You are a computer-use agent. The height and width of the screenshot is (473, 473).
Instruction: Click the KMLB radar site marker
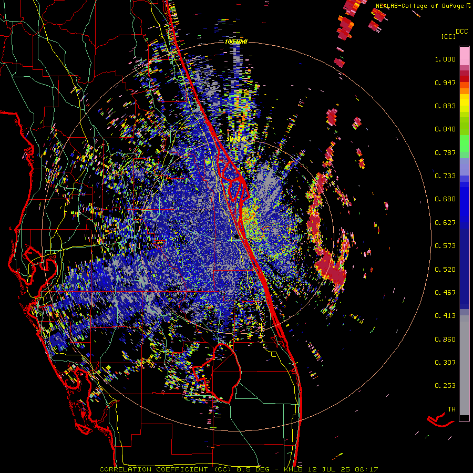pyautogui.click(x=237, y=236)
